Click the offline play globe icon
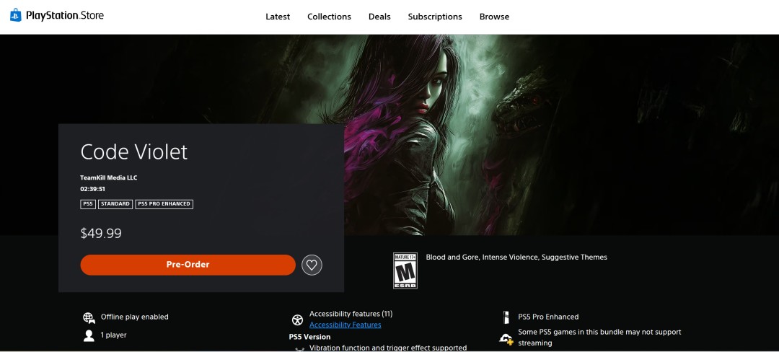Image resolution: width=779 pixels, height=352 pixels. point(89,317)
